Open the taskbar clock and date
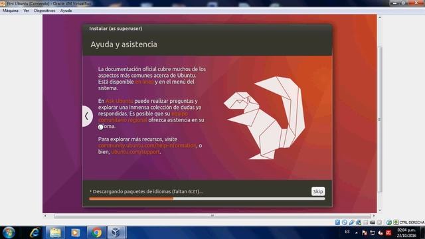Viewport: 425px width, 239px height. click(406, 232)
